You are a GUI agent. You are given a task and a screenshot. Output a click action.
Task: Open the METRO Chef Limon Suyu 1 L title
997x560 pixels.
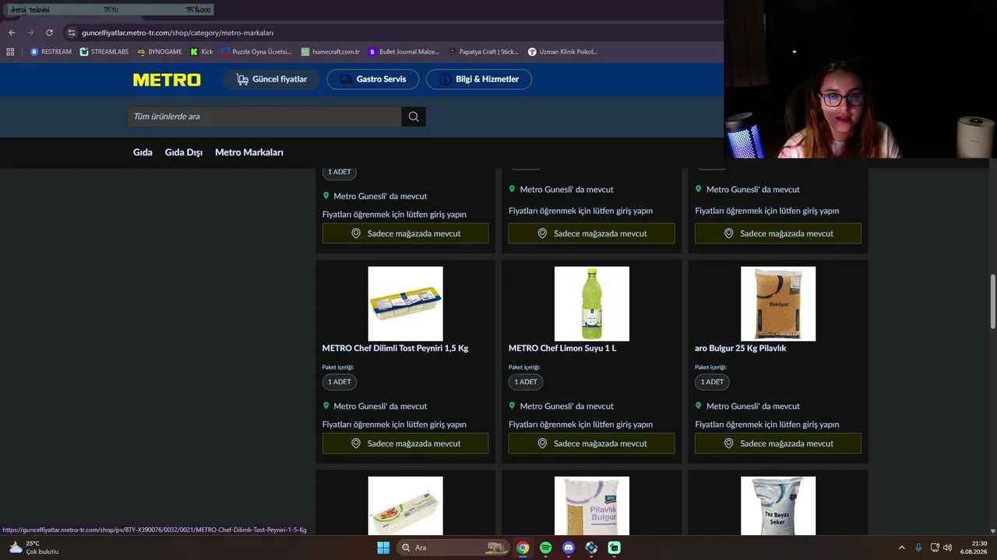[x=562, y=348]
